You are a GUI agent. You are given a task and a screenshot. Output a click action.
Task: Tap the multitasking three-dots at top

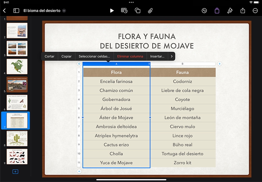click(131, 2)
